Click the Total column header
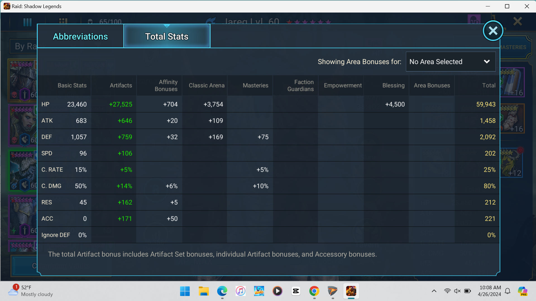Viewport: 536px width, 301px height. click(x=489, y=85)
